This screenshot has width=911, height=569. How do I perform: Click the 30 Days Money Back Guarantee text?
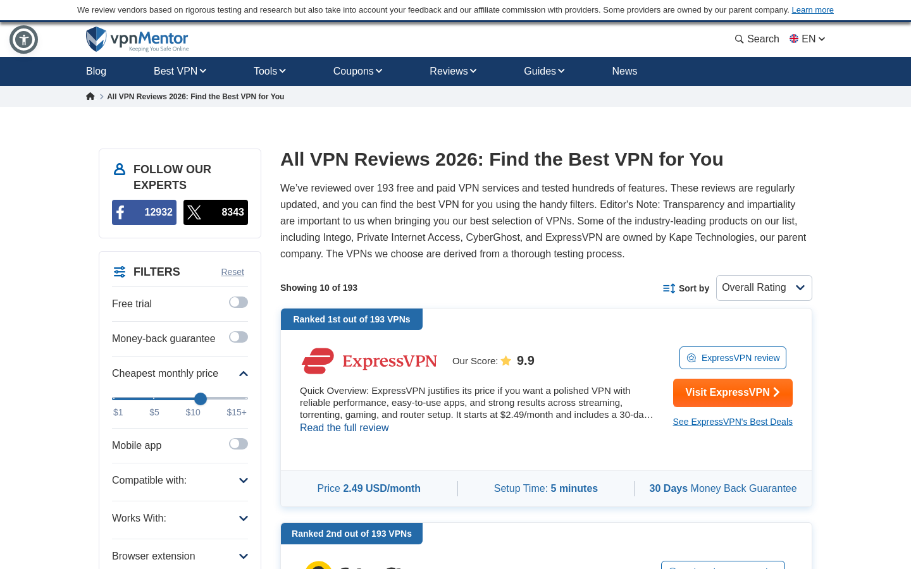tap(723, 489)
